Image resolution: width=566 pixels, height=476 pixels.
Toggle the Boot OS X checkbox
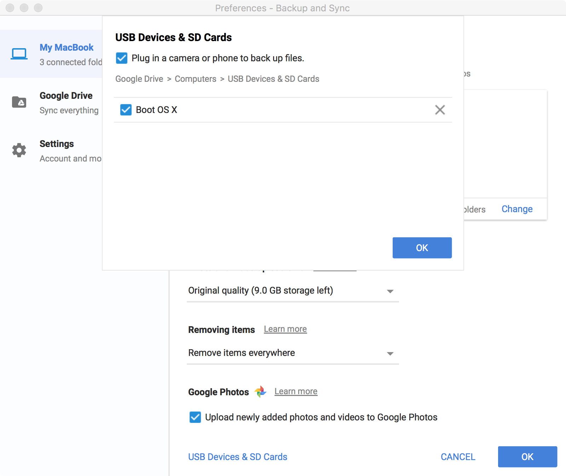(x=126, y=110)
